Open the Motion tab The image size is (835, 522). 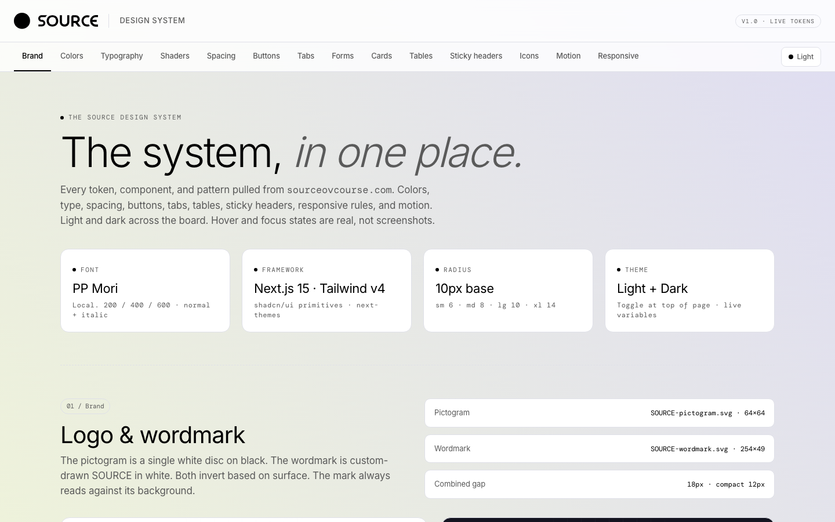tap(568, 56)
